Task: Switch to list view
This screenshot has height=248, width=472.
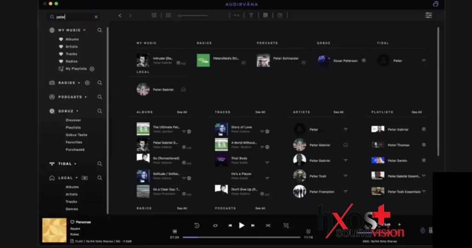Action: pos(168,15)
